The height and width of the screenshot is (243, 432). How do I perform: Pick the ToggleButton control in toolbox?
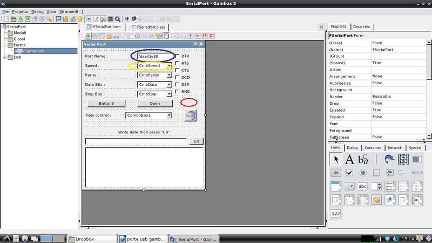pyautogui.click(x=376, y=173)
